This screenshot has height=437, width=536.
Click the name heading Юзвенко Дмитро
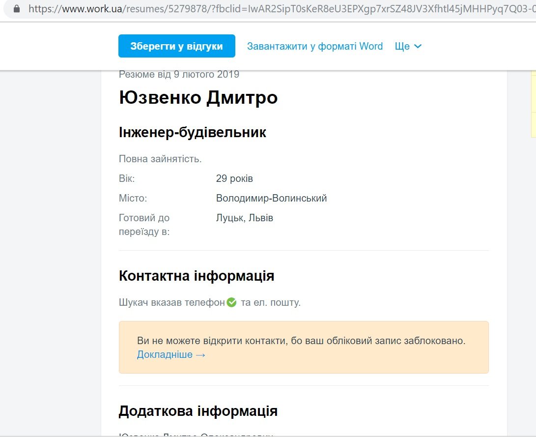tap(198, 97)
